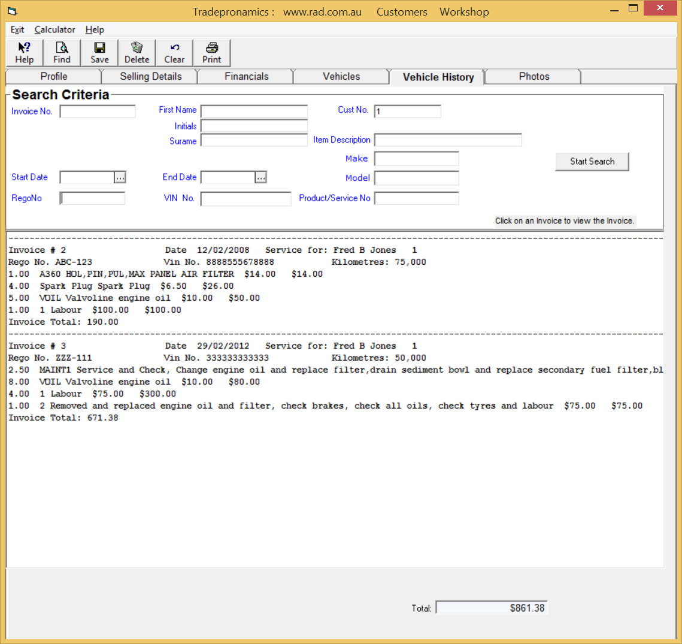This screenshot has width=682, height=644.
Task: Open the End Date picker button
Action: [260, 177]
